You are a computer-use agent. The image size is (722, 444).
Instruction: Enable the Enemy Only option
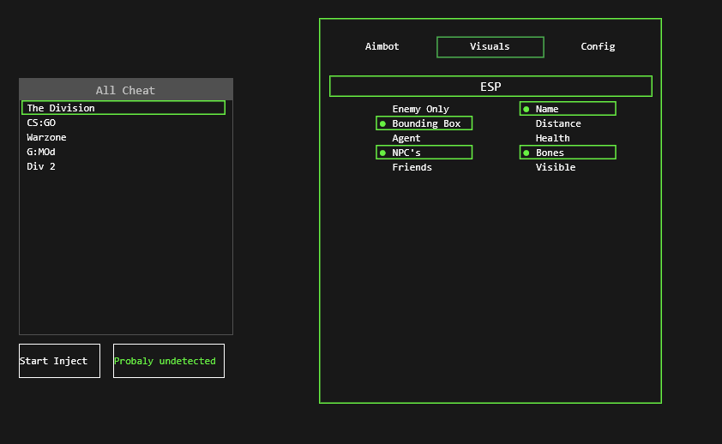[420, 109]
